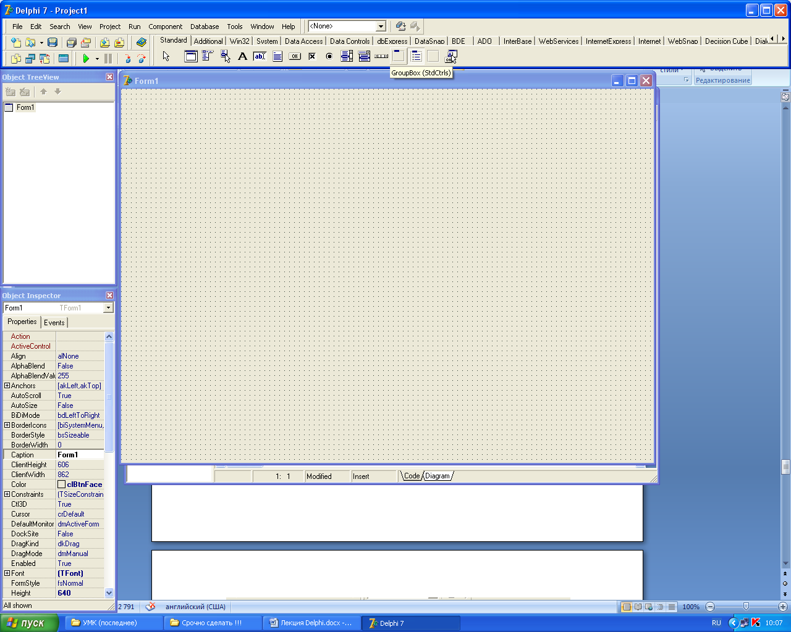Select the Memo component
The width and height of the screenshot is (791, 632).
[277, 56]
